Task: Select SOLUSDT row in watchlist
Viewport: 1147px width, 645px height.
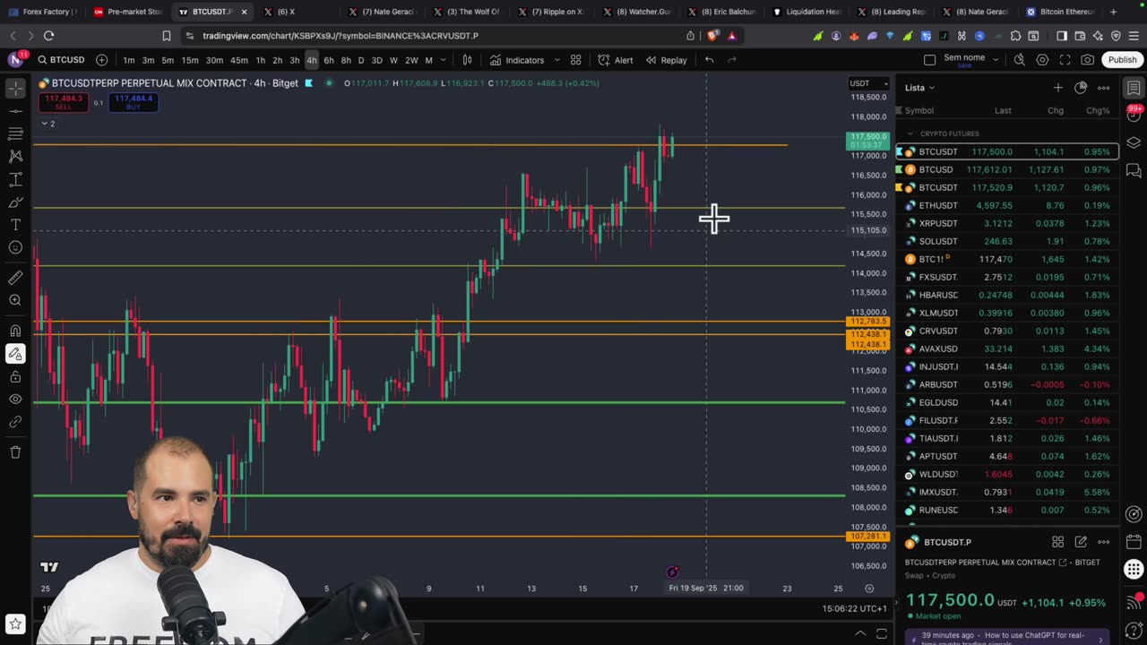Action: (1007, 241)
